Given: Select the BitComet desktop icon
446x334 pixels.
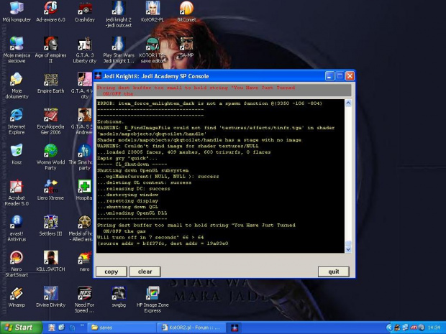Looking at the screenshot, I should [186, 12].
